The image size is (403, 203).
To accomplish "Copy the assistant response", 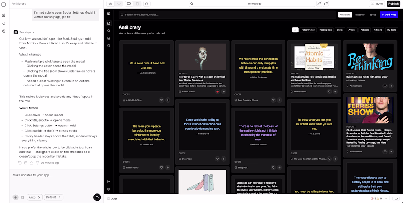I will tap(20, 163).
